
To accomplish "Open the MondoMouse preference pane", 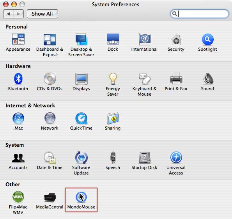I will (x=81, y=200).
